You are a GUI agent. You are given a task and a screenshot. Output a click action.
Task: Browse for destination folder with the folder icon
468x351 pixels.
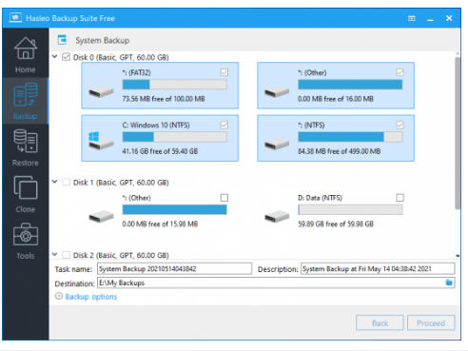(x=449, y=283)
